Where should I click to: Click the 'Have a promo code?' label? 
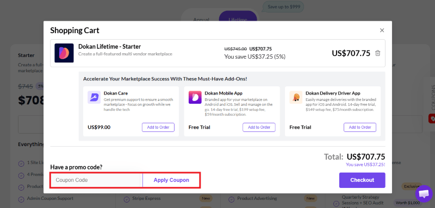pyautogui.click(x=76, y=167)
